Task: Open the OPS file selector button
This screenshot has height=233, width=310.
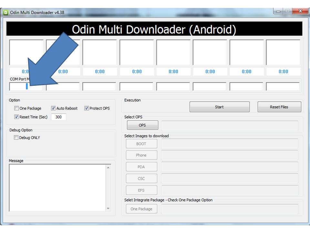Action: [x=142, y=125]
